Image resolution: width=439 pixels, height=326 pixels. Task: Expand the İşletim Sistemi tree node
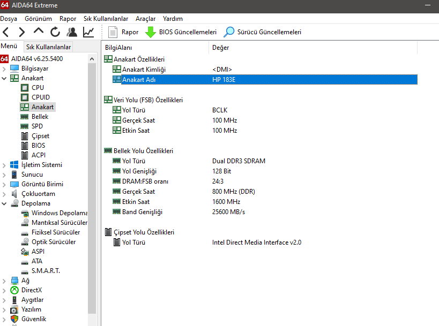4,165
